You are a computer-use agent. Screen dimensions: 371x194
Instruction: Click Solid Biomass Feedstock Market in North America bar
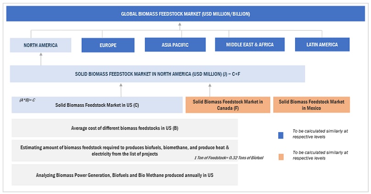click(x=157, y=73)
